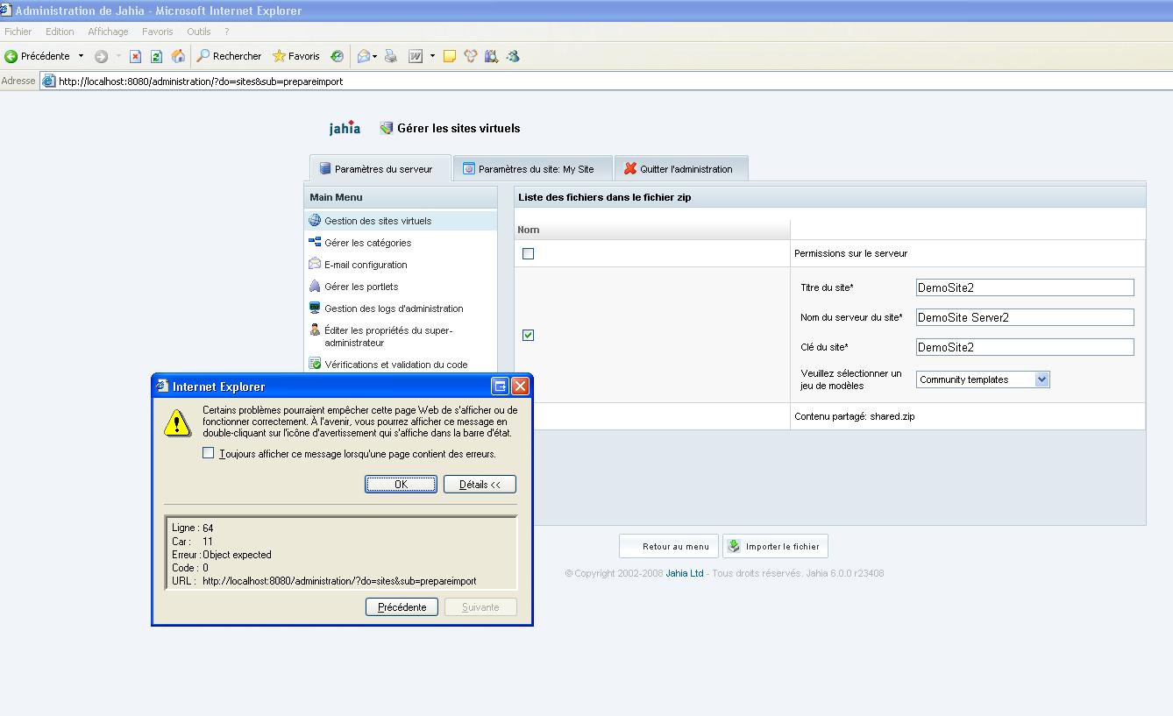
Task: Switch to Paramètres du serveur tab
Action: point(380,169)
